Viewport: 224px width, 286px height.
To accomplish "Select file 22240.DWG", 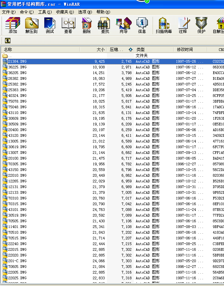I will pos(17,244).
